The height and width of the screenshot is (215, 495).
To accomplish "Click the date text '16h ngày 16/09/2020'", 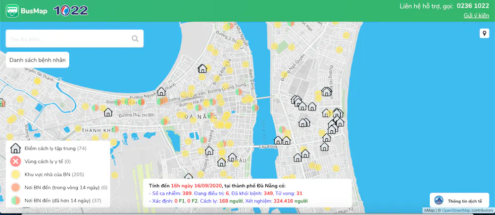I will point(197,186).
